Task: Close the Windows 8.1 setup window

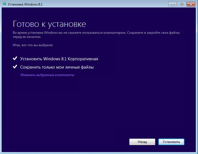Action: click(191, 4)
